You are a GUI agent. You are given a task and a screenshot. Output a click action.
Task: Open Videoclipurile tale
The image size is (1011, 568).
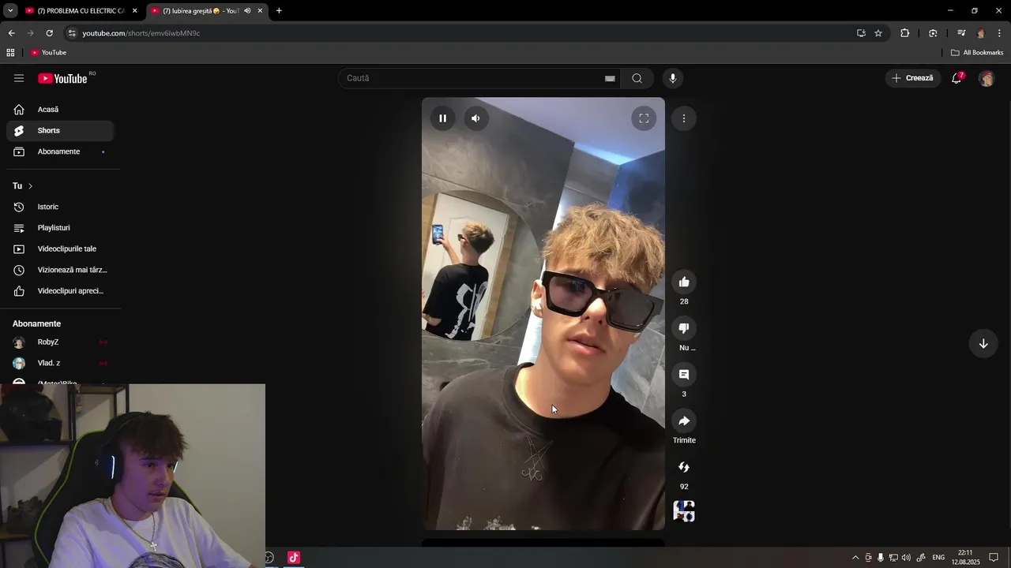(x=60, y=248)
